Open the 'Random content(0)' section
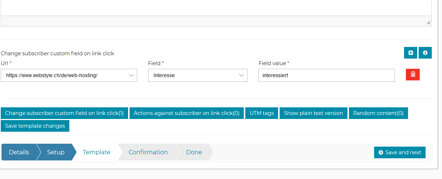Viewport: 442px width, 179px height. 378,113
